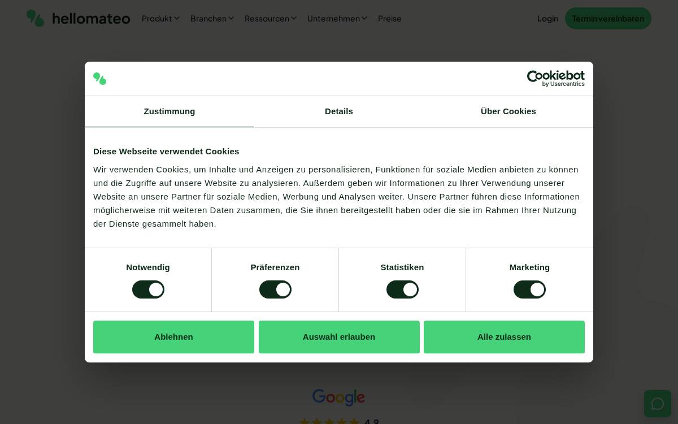Accept all cookies with Alle zulassen
This screenshot has width=678, height=424.
point(504,337)
